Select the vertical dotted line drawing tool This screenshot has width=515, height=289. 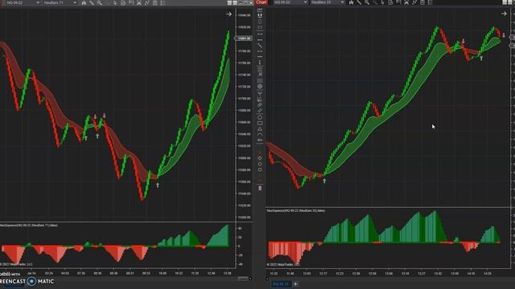(260, 63)
